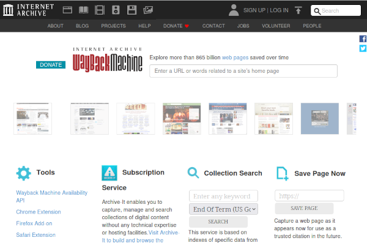Focus the 'Enter any keyword' field
The width and height of the screenshot is (367, 243).
(223, 196)
